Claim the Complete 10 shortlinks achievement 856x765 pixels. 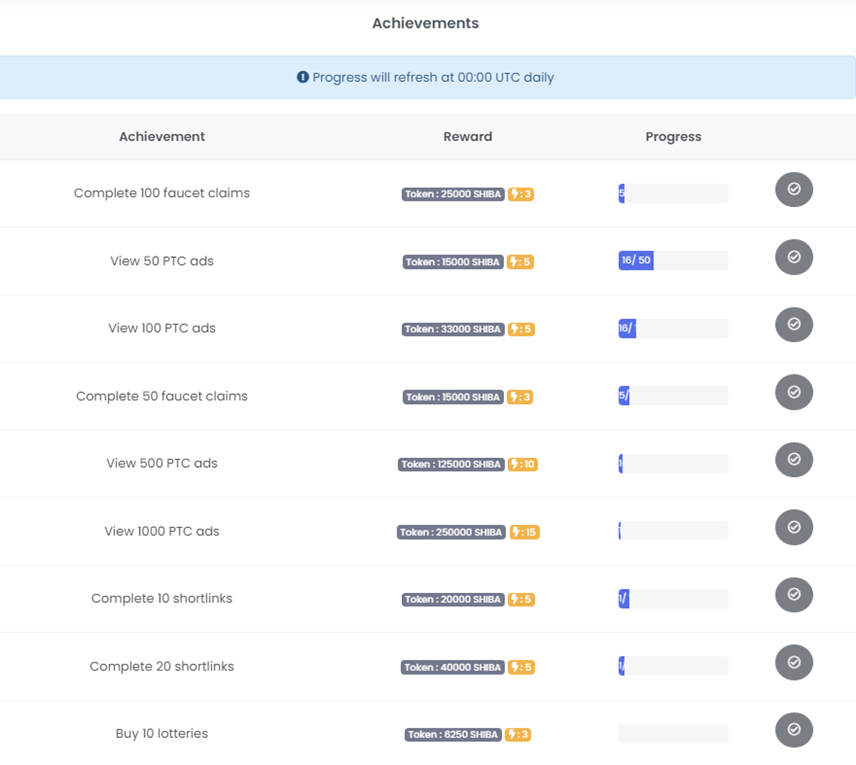(794, 594)
